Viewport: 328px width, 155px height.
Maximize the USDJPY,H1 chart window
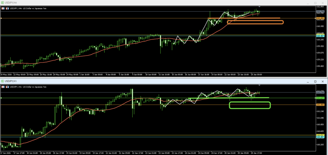click(315, 81)
